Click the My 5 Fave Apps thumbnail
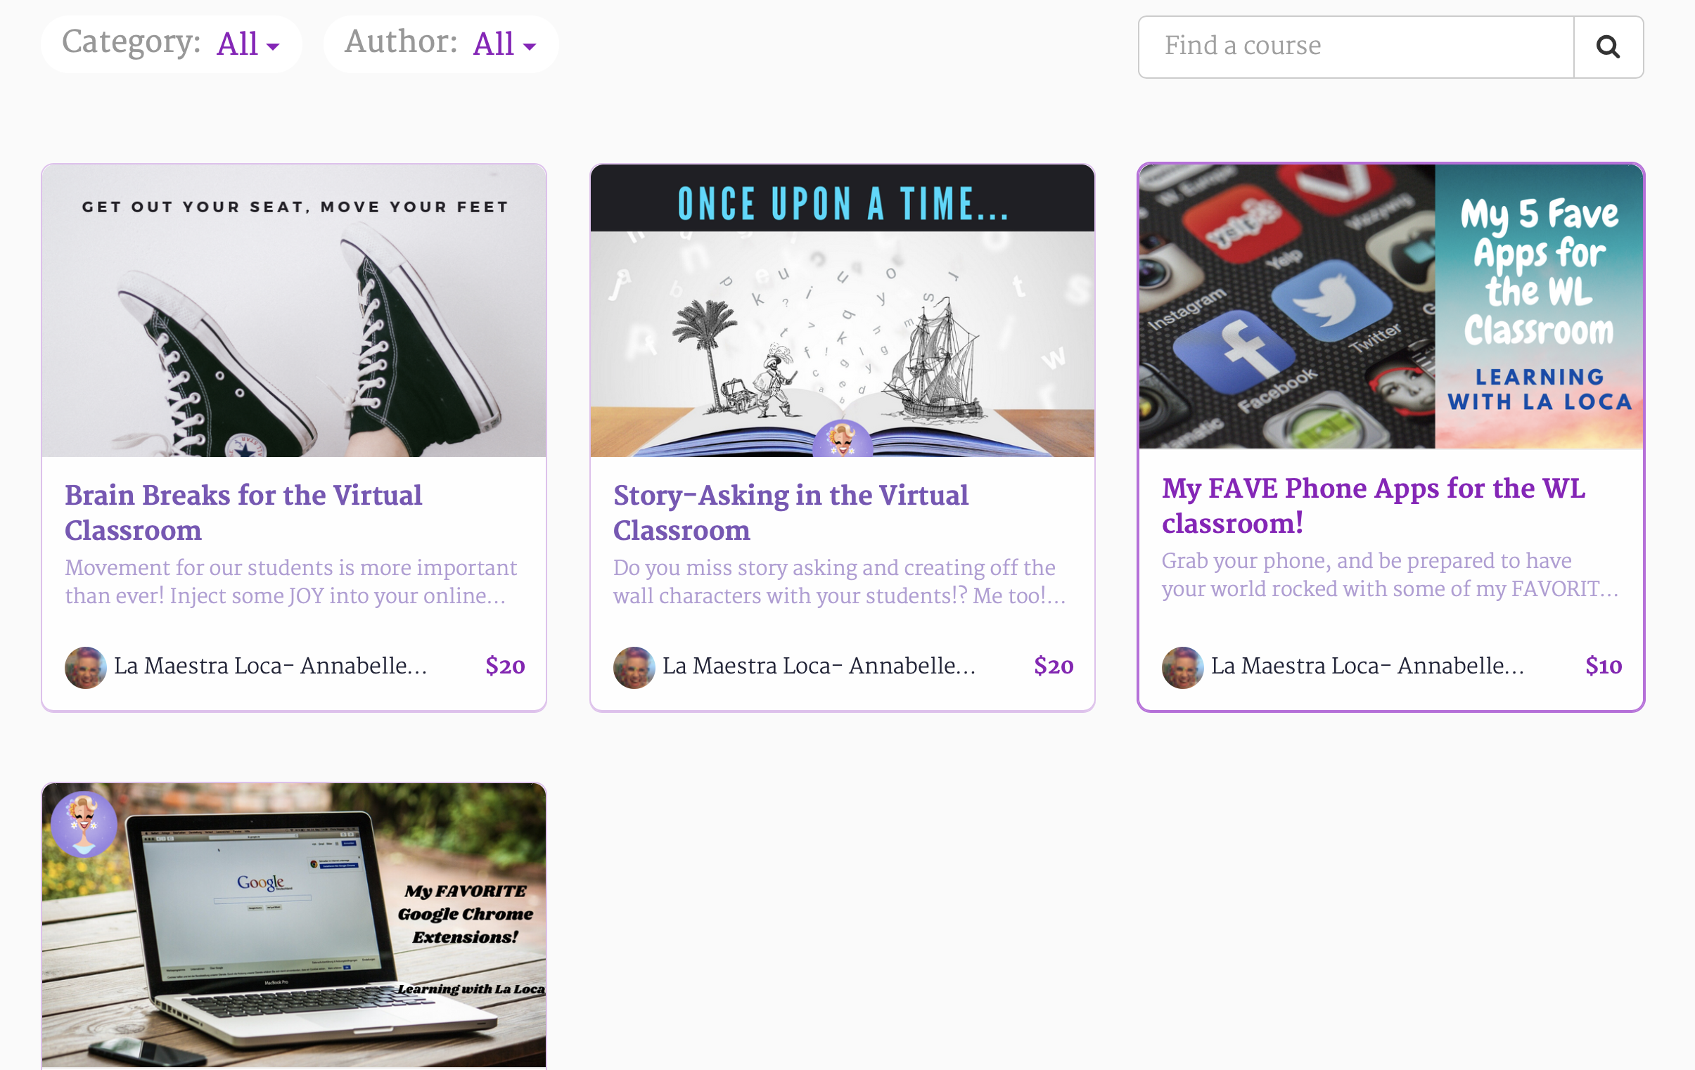The image size is (1695, 1070). [1390, 307]
